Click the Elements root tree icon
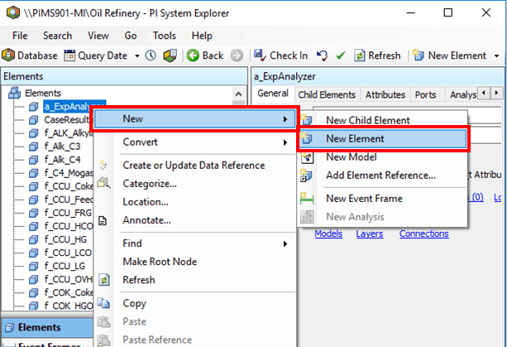This screenshot has width=507, height=347. 15,93
